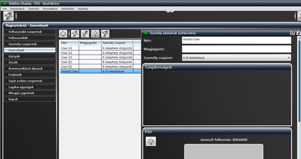Click the download arrow export icon
This screenshot has height=159, width=301.
(x=95, y=34)
